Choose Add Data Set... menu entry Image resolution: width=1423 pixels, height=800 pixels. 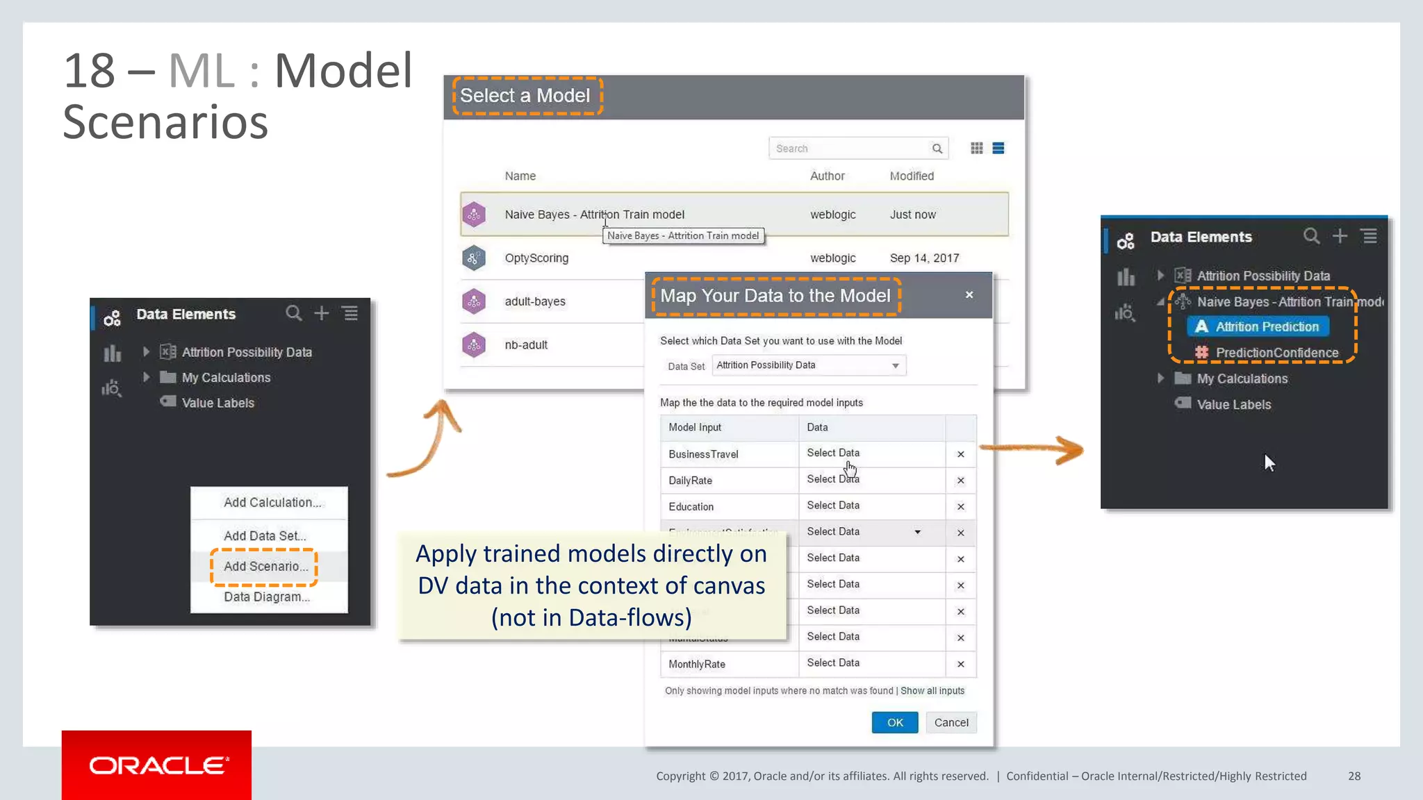point(270,535)
